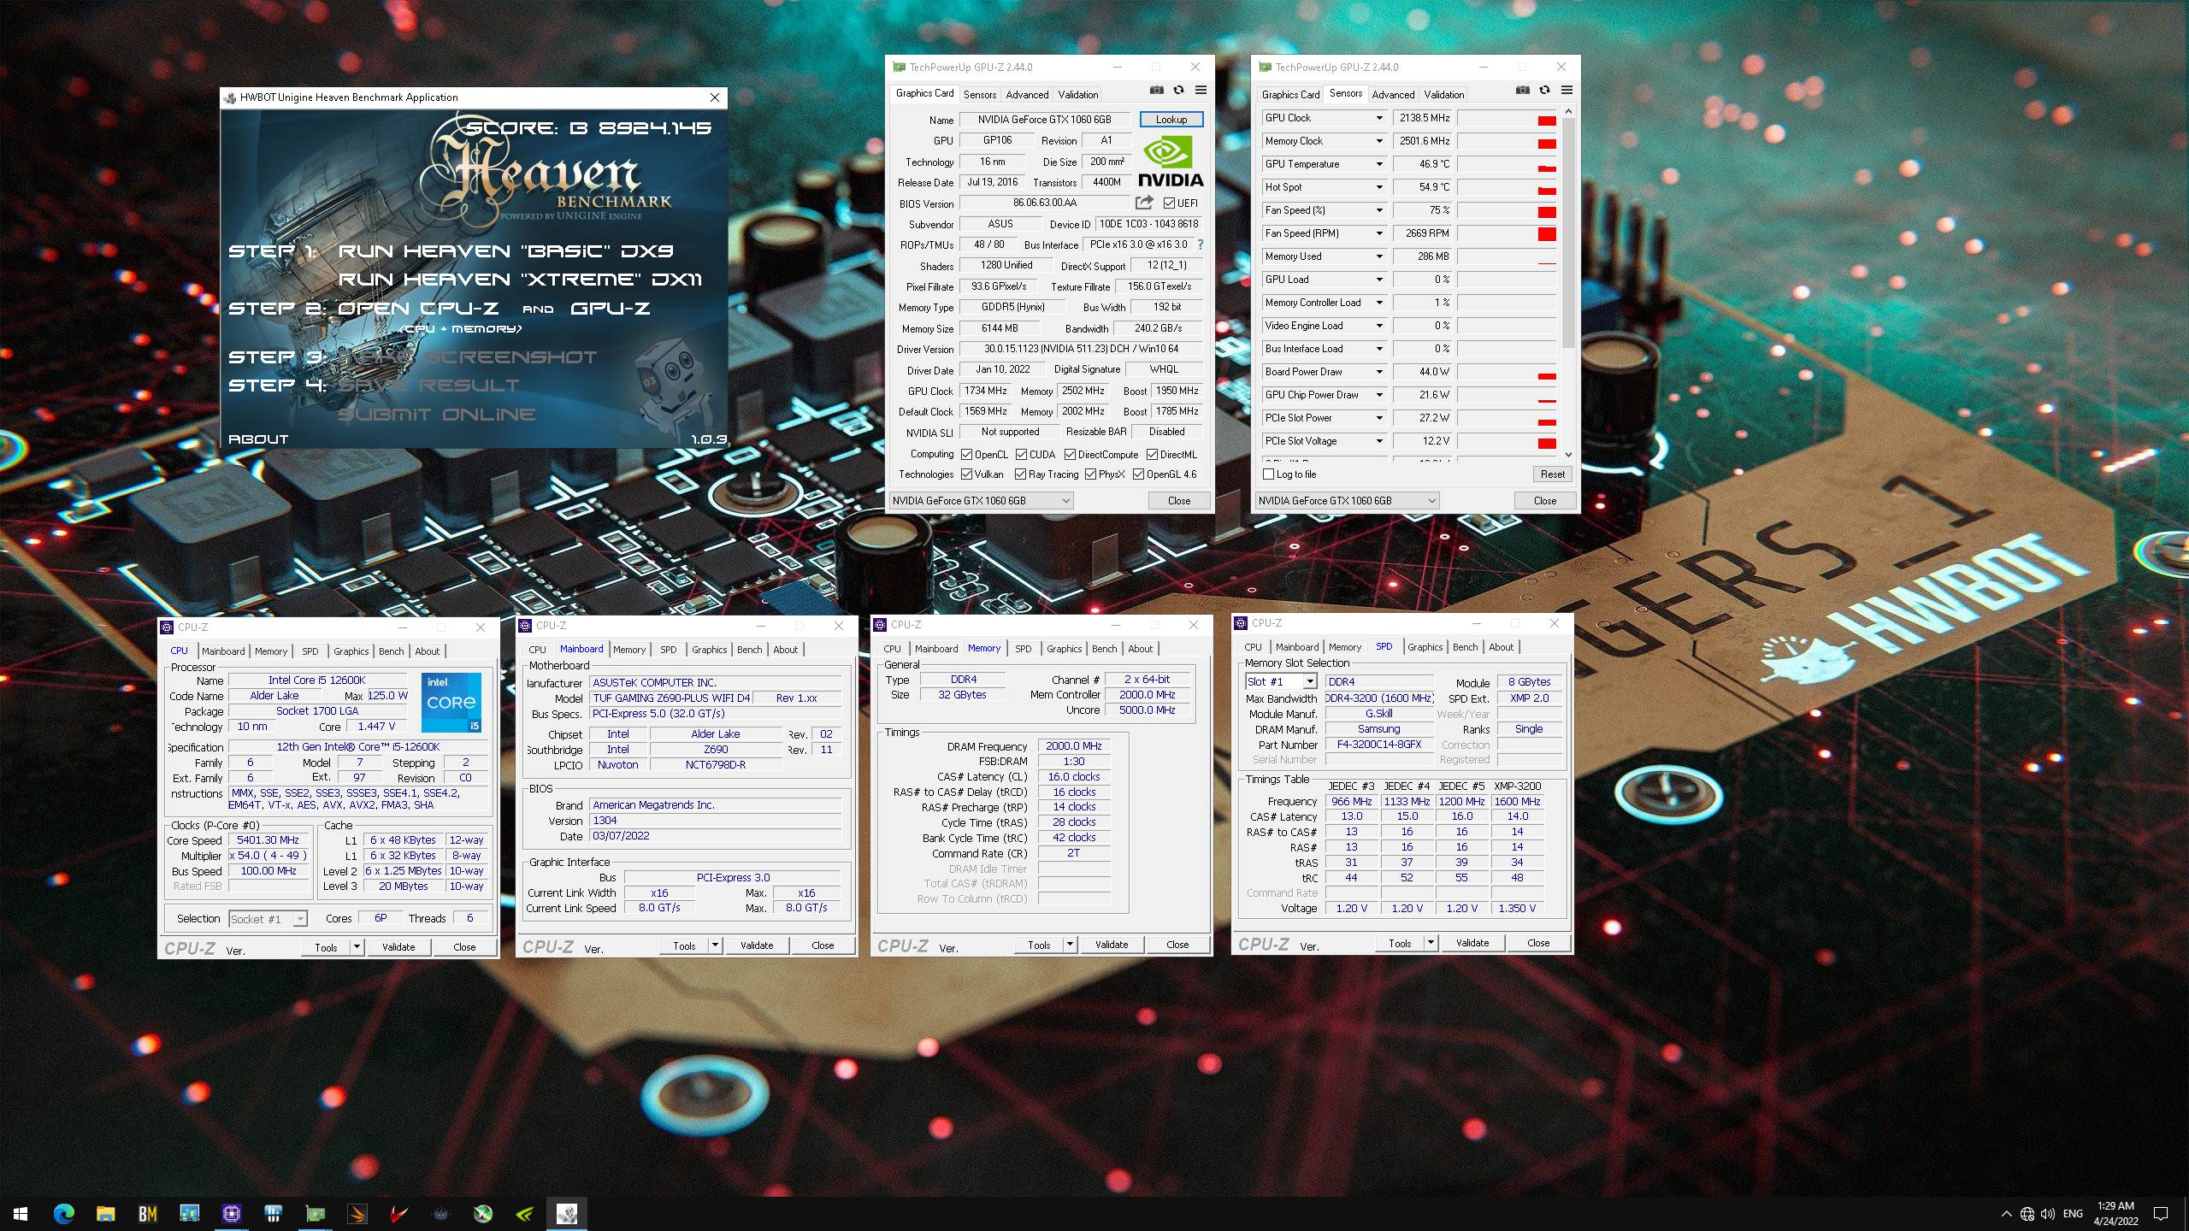This screenshot has height=1231, width=2189.
Task: Open the Bench tab in CPU-Z CPU window
Action: 391,651
